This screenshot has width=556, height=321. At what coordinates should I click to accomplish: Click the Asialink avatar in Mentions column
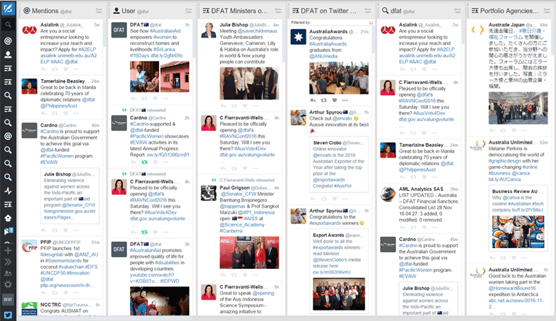click(29, 30)
